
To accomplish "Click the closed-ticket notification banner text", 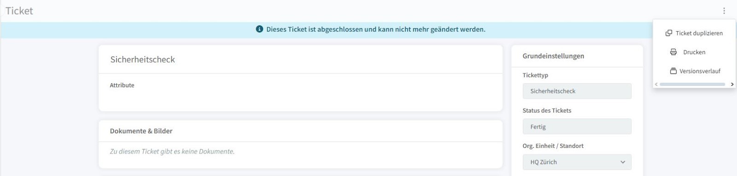I will [376, 29].
